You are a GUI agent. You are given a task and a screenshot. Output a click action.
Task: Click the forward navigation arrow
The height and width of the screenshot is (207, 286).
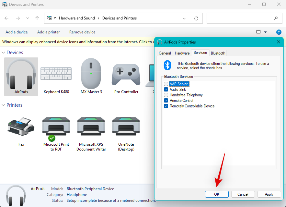[x=18, y=18]
